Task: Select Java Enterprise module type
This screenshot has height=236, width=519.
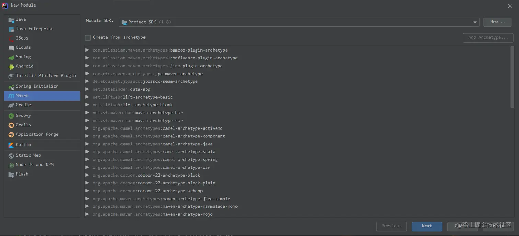Action: click(x=42, y=29)
